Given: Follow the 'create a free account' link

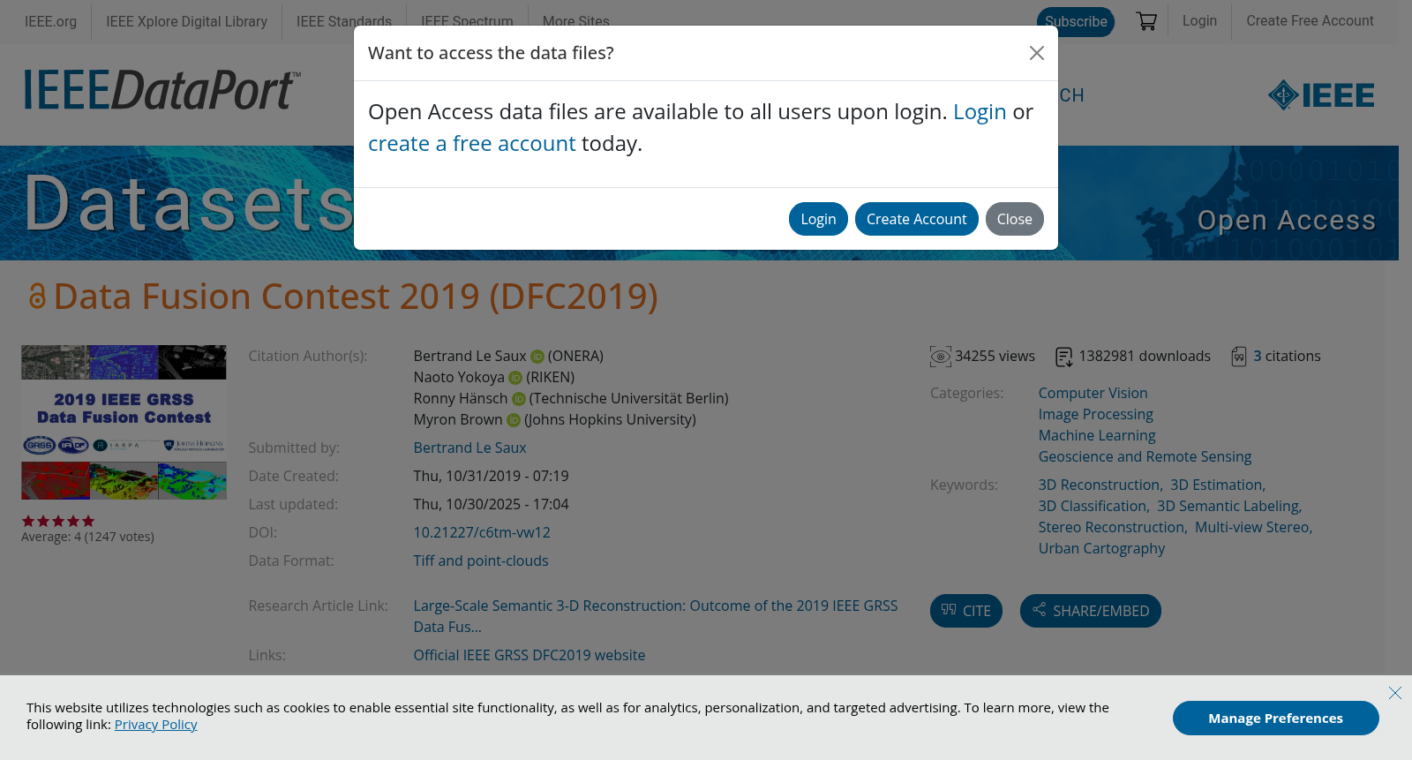Looking at the screenshot, I should click(471, 144).
